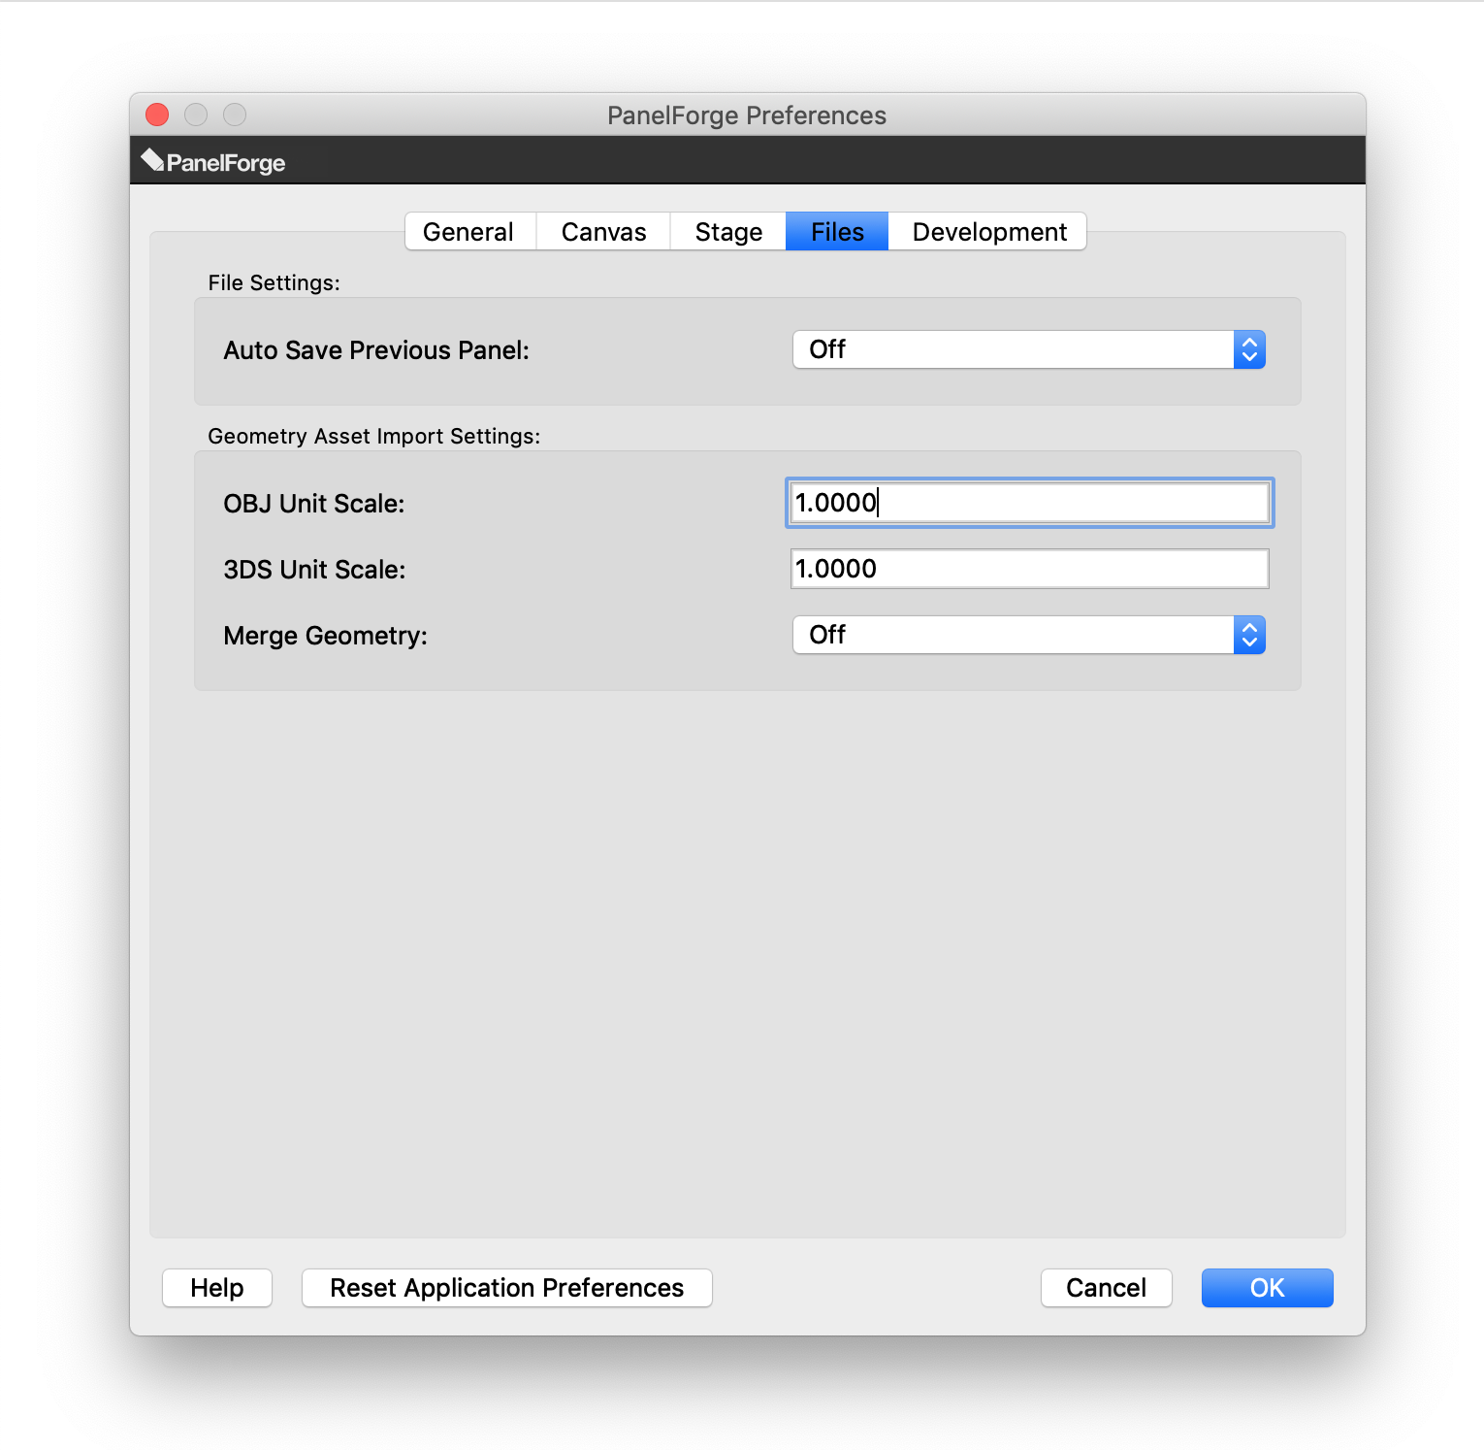Open the Canvas preferences tab
Image resolution: width=1484 pixels, height=1450 pixels.
[603, 232]
